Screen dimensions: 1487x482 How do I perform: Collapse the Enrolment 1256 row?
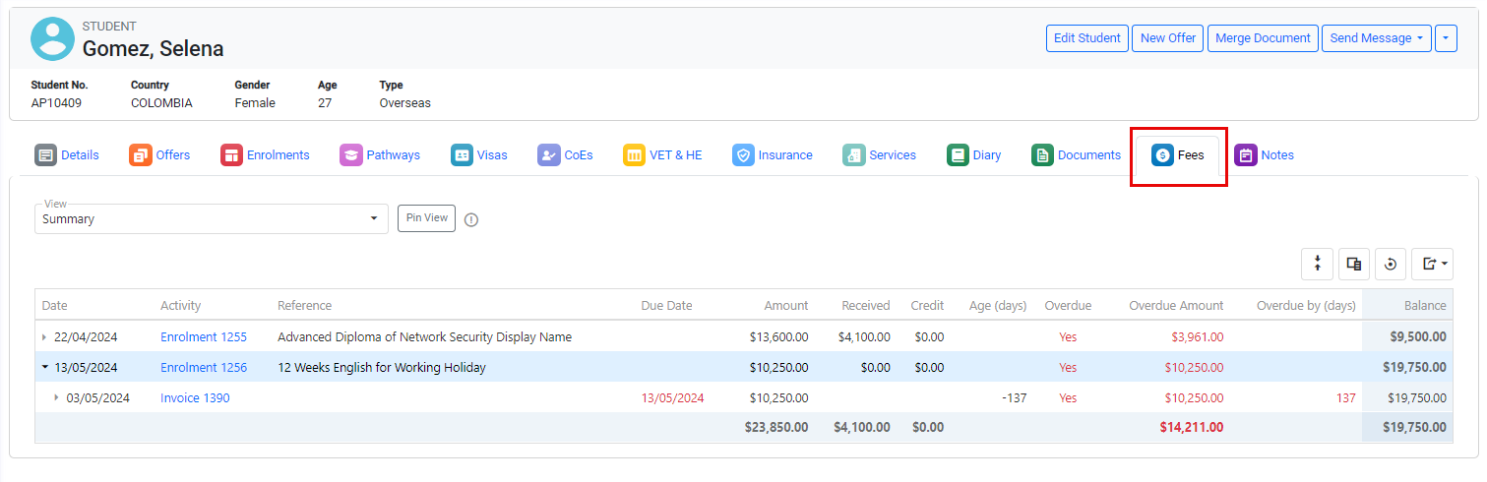(44, 368)
